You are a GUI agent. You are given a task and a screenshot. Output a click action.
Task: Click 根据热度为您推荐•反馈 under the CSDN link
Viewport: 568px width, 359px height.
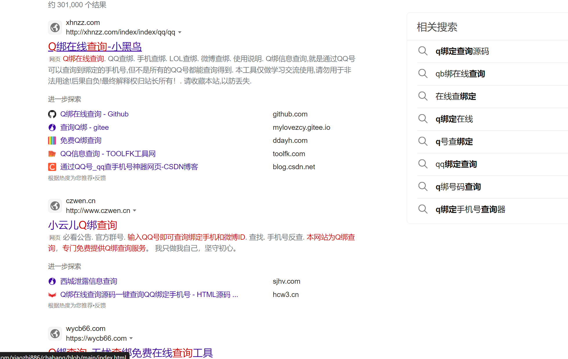pos(77,178)
